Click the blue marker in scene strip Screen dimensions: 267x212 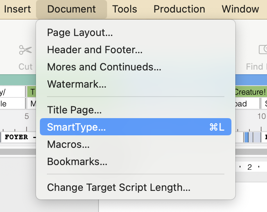coord(246,137)
